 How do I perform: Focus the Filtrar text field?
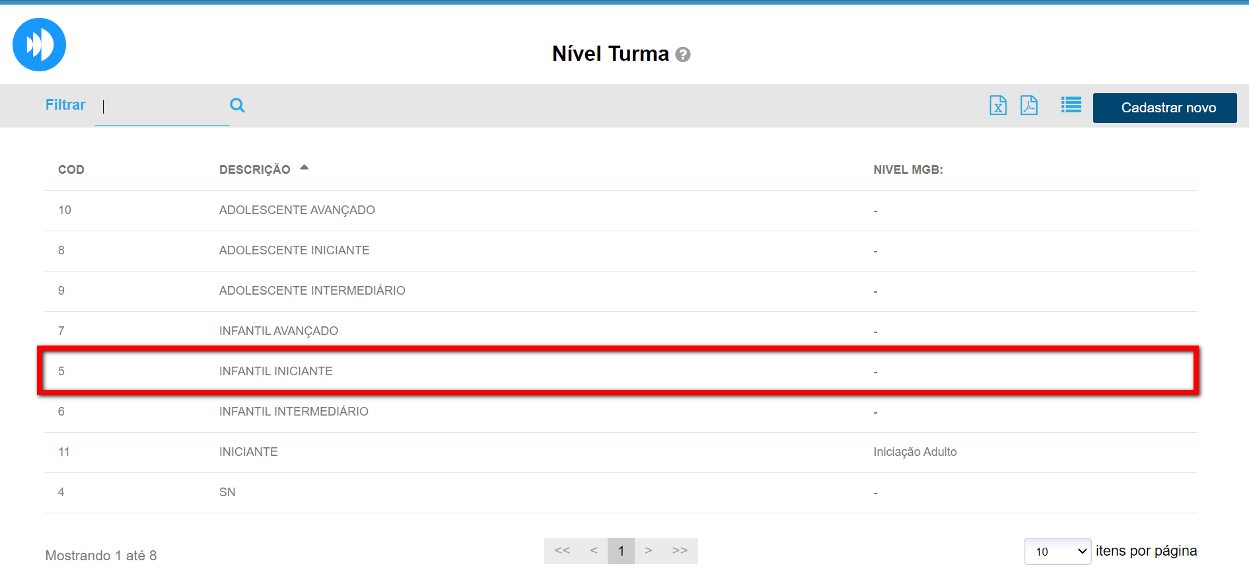162,107
